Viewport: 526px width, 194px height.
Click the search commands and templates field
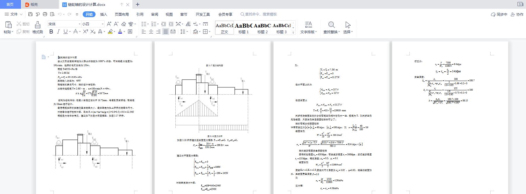click(x=259, y=14)
